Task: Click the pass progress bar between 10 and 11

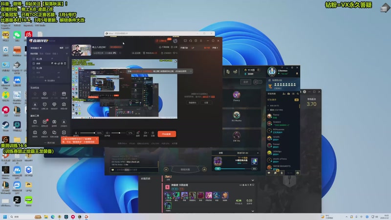Action: click(236, 169)
